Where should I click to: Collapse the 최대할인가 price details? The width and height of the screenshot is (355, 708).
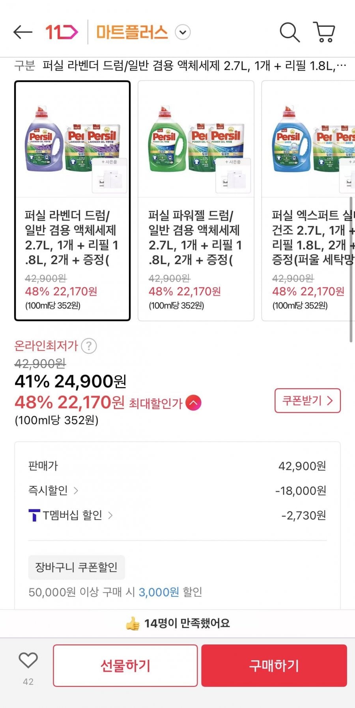coord(193,403)
